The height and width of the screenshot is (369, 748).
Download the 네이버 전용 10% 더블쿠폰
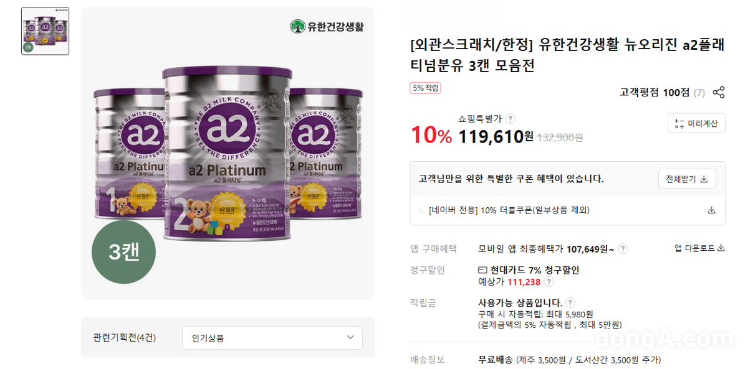pyautogui.click(x=711, y=210)
